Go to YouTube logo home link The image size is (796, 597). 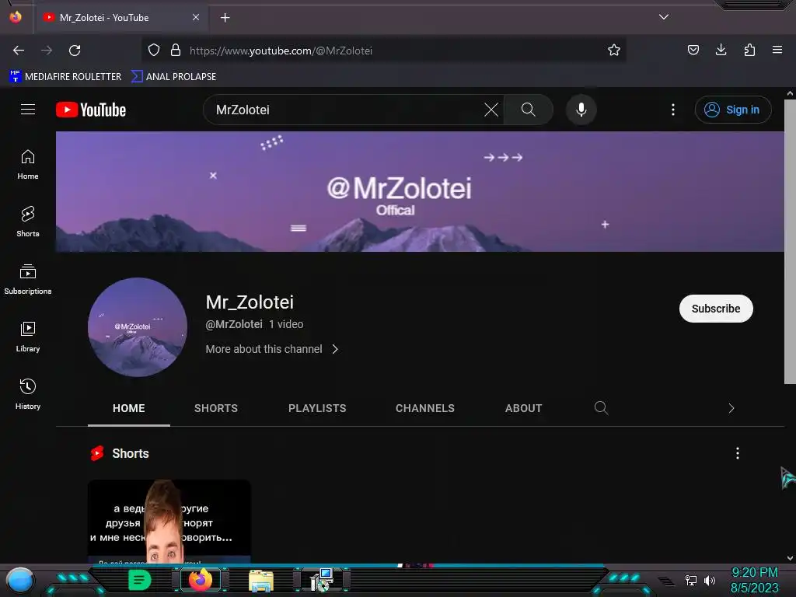91,110
